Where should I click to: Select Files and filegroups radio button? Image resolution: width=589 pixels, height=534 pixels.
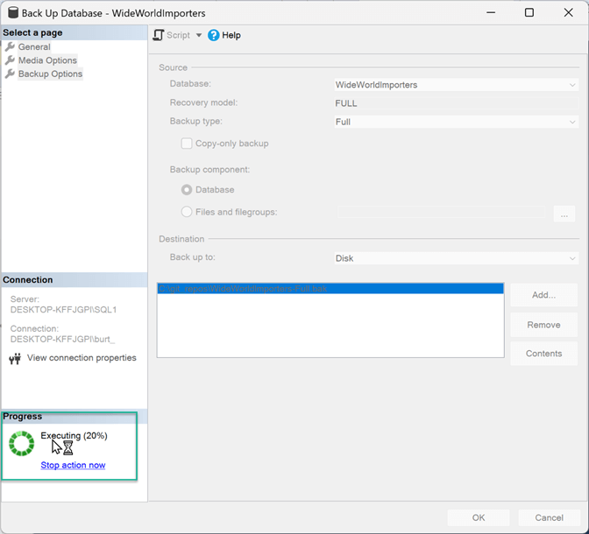coord(187,212)
